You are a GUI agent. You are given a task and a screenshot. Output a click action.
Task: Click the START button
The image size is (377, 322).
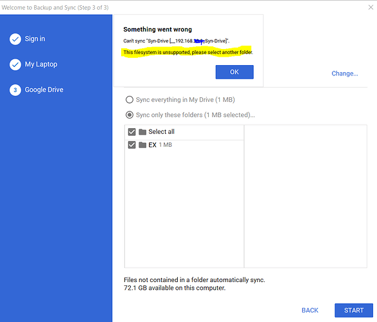(x=354, y=310)
